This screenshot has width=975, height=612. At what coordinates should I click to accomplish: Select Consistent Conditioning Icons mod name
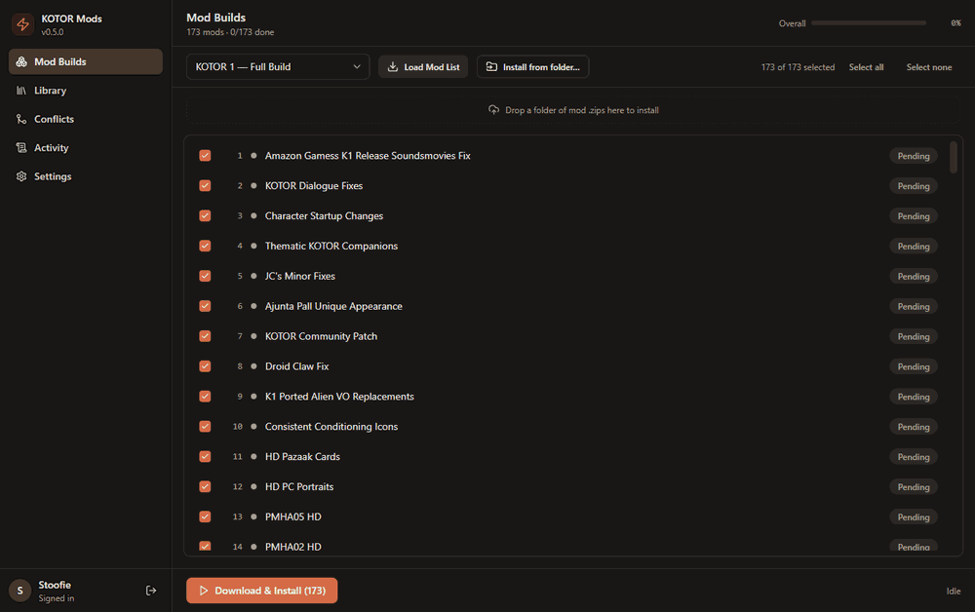[x=331, y=427]
